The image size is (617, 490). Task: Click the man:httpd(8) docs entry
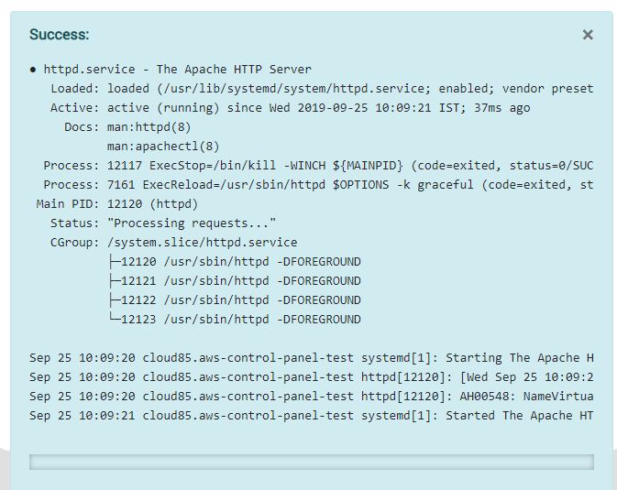coord(149,127)
